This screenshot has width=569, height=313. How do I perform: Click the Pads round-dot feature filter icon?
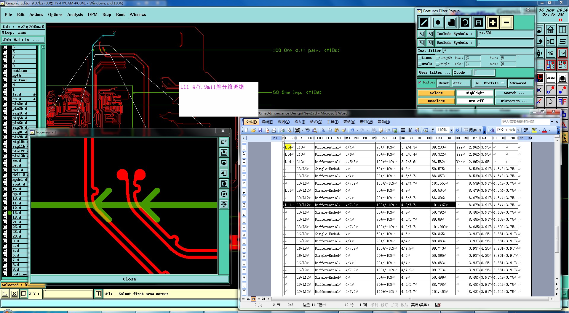click(x=438, y=22)
